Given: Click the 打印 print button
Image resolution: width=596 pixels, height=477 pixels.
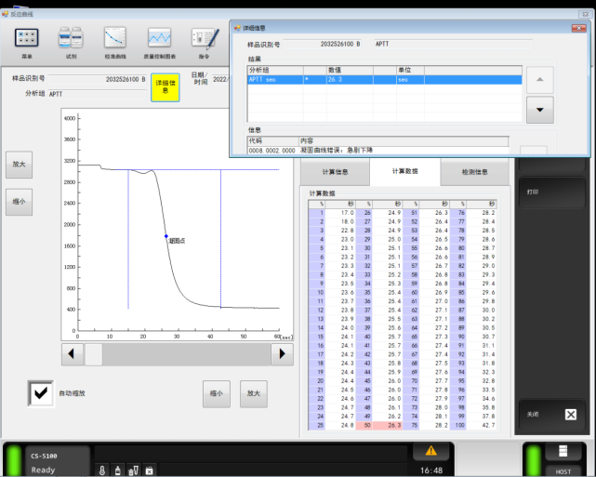Looking at the screenshot, I should pos(552,192).
